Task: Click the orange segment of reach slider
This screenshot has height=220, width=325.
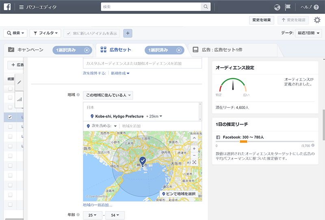Action: pos(243,142)
